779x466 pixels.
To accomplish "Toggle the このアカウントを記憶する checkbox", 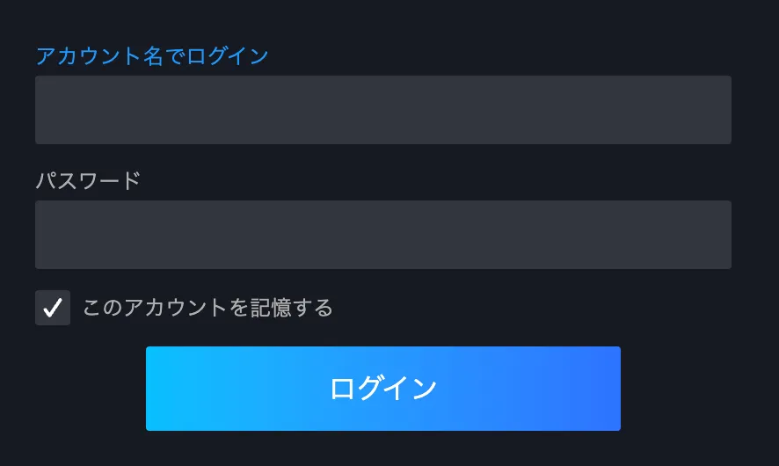I will pos(53,308).
